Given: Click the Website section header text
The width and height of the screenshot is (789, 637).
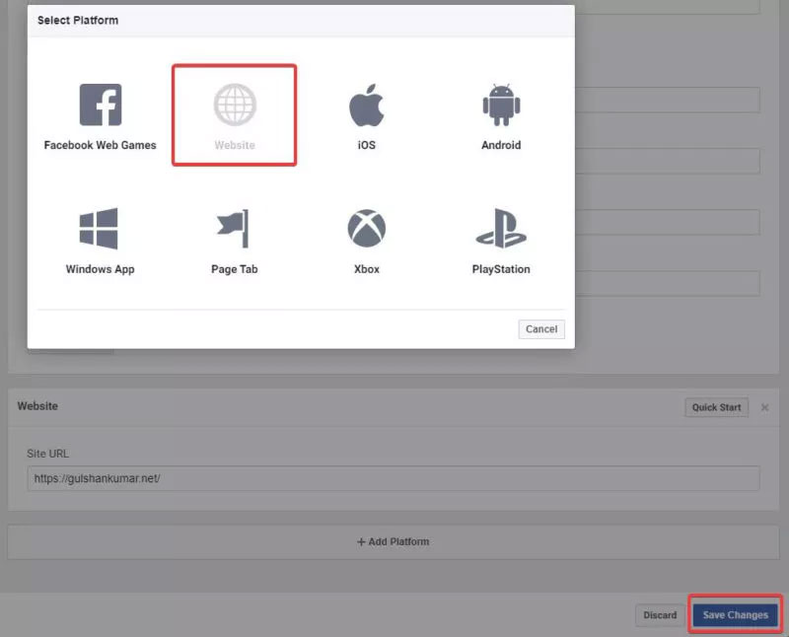Looking at the screenshot, I should pyautogui.click(x=37, y=405).
